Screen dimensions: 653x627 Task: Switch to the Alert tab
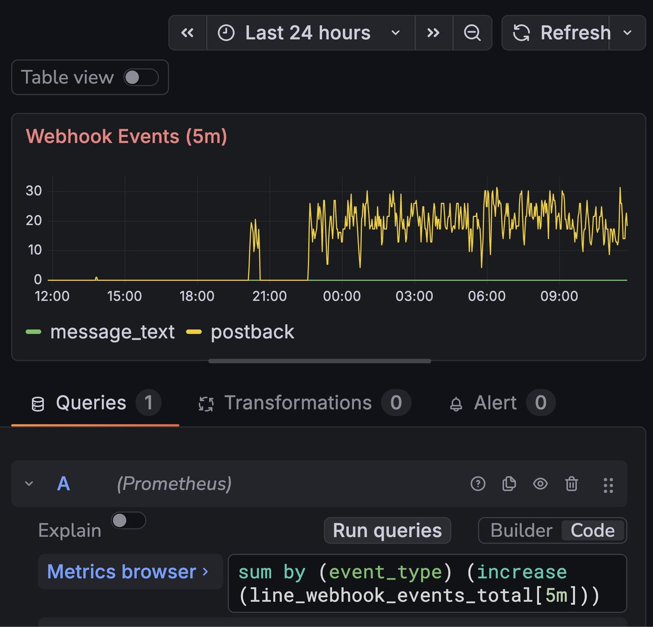point(502,403)
